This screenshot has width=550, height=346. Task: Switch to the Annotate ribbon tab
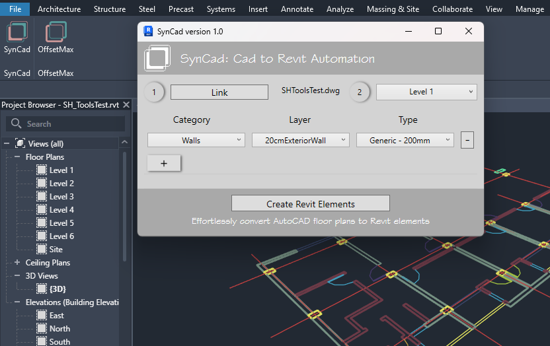(297, 9)
